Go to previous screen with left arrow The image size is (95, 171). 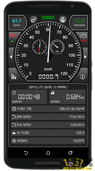pyautogui.click(x=11, y=57)
